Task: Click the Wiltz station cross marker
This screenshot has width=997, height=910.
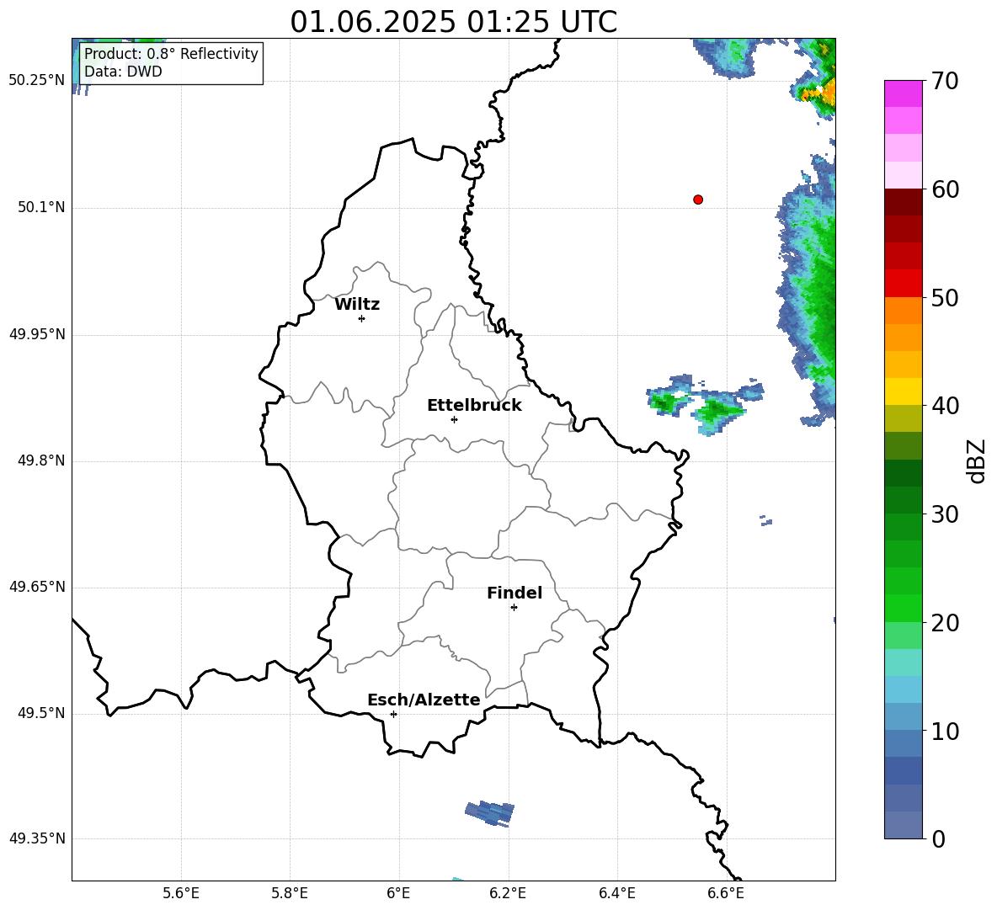Action: [362, 318]
